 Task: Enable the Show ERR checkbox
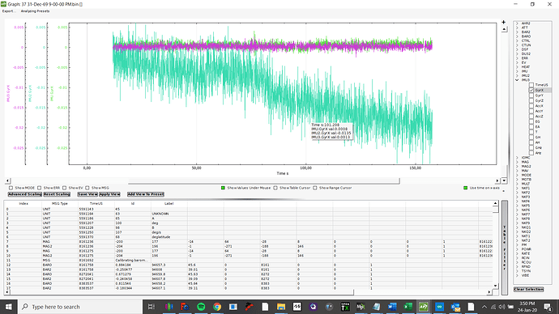(39, 188)
